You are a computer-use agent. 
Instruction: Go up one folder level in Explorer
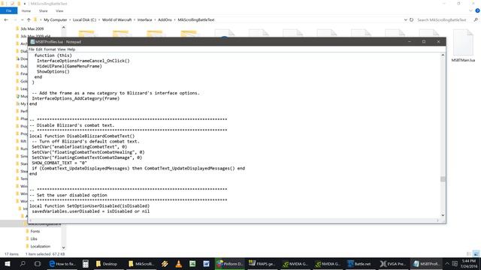point(29,19)
